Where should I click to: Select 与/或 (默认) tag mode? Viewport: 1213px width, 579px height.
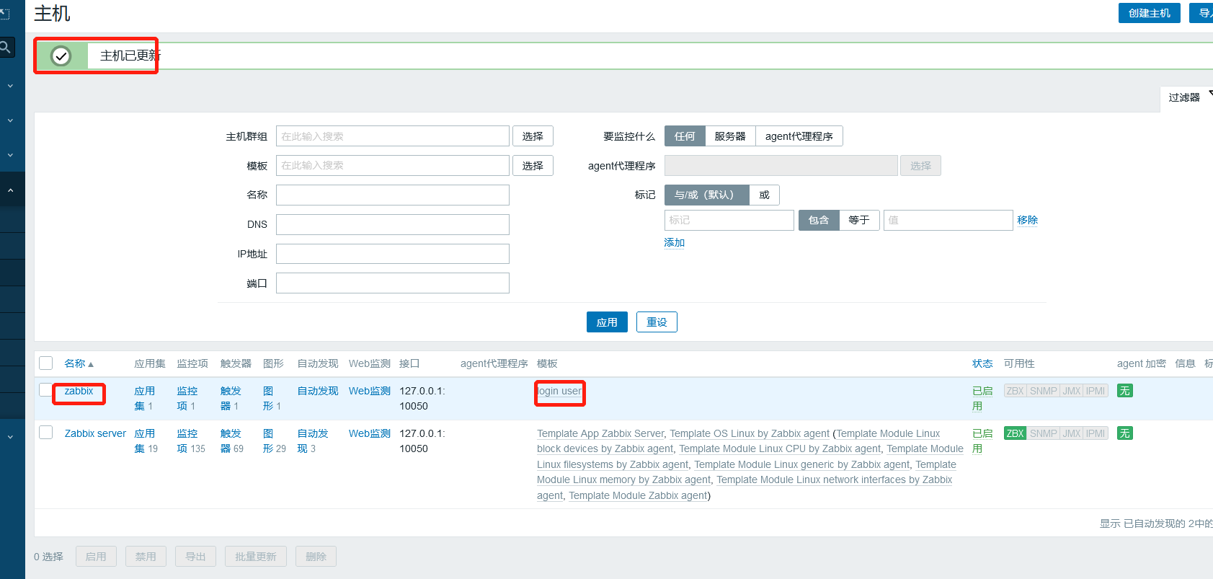(x=707, y=195)
